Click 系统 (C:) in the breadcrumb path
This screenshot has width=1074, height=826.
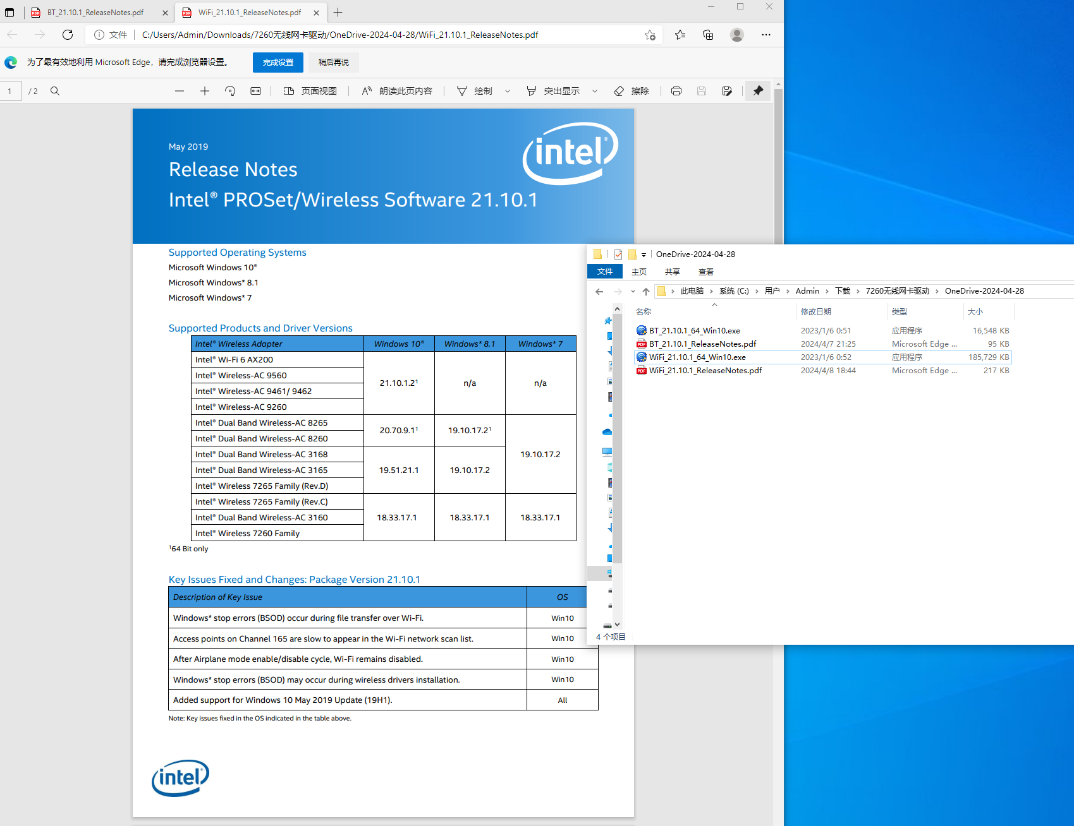click(734, 291)
